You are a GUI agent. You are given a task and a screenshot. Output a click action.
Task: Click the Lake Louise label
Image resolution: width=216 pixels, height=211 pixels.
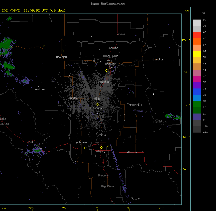[5, 121]
